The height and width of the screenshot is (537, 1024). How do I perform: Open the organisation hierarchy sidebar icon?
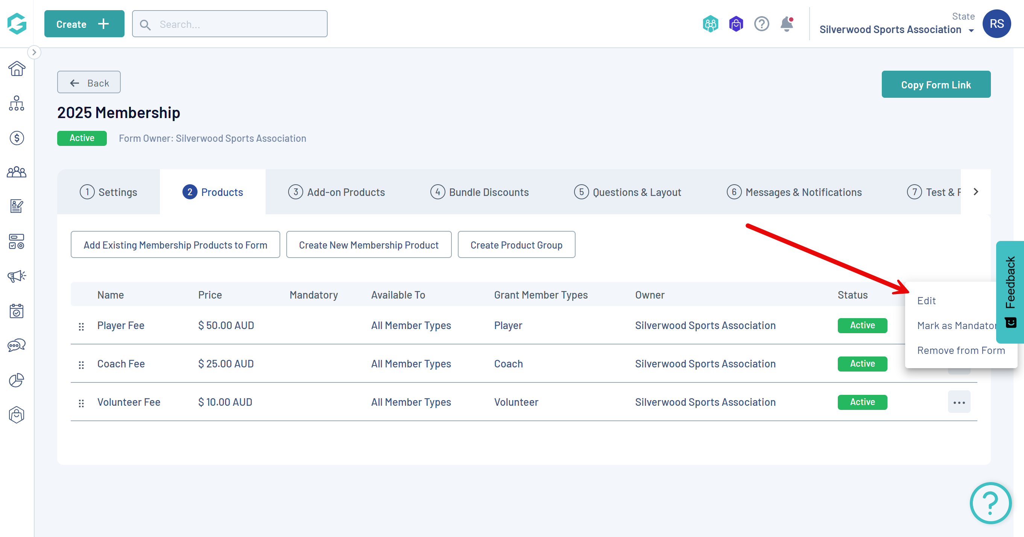tap(17, 103)
